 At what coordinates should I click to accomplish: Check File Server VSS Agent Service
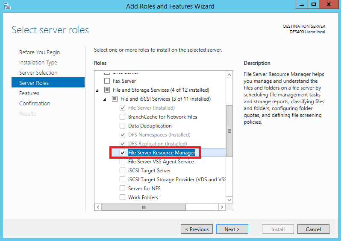coord(123,162)
